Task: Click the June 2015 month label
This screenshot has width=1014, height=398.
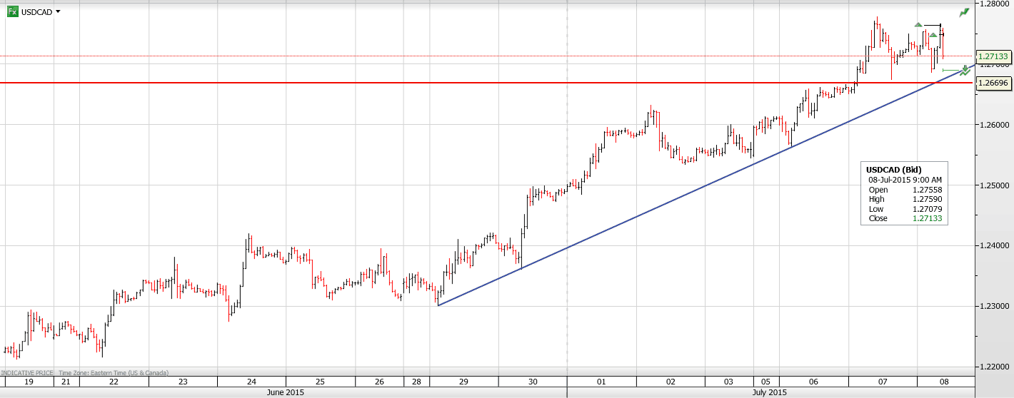Action: coord(285,392)
